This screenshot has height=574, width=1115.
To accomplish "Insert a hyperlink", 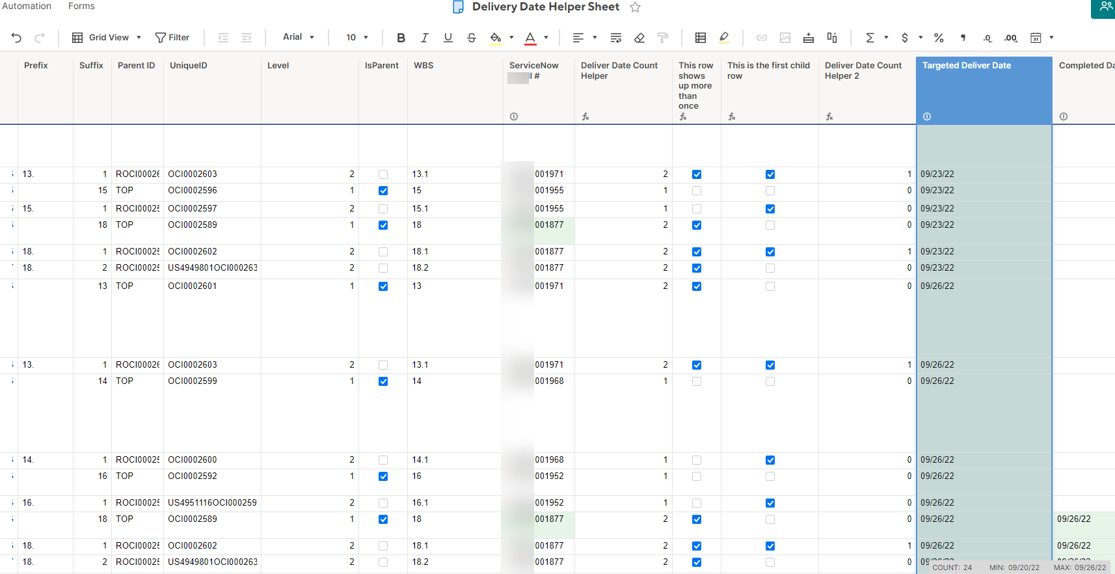I will pos(762,38).
